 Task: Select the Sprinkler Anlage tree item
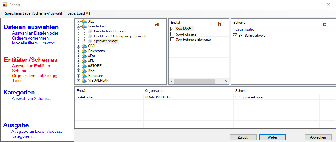click(106, 41)
